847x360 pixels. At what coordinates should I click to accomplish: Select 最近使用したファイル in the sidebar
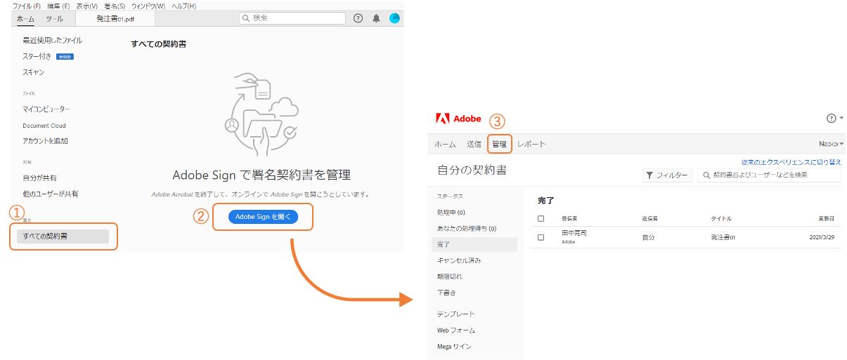point(52,41)
